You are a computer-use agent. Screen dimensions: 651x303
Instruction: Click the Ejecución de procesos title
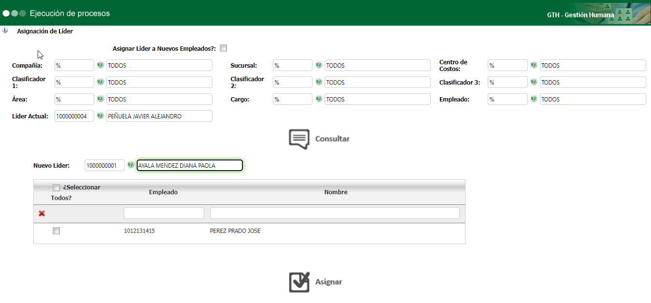70,14
